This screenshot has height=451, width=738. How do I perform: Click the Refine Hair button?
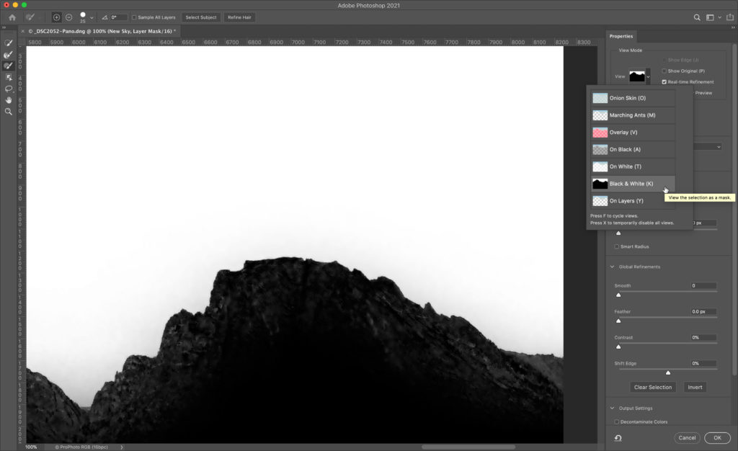click(x=239, y=17)
